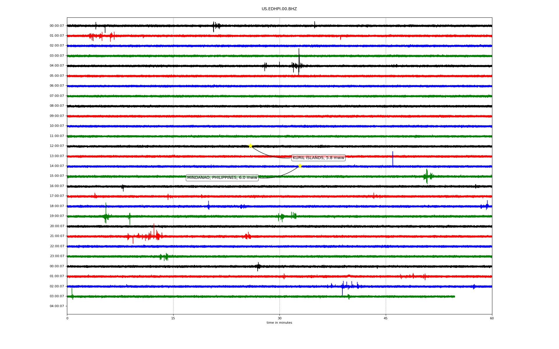Click the Mindanao earthquake star marker
Screen dimensions: 559x349
(300, 166)
